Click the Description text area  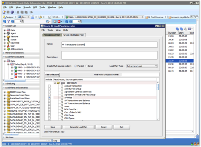(x=109, y=56)
